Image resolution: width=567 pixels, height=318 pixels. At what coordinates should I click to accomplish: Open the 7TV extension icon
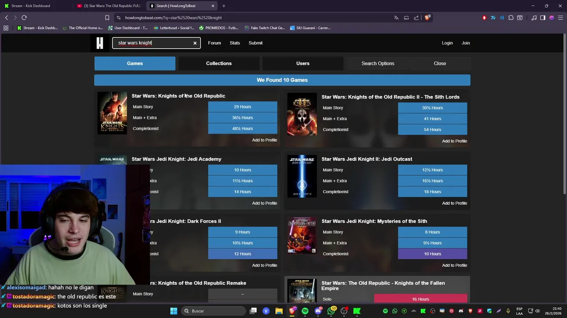point(493,18)
